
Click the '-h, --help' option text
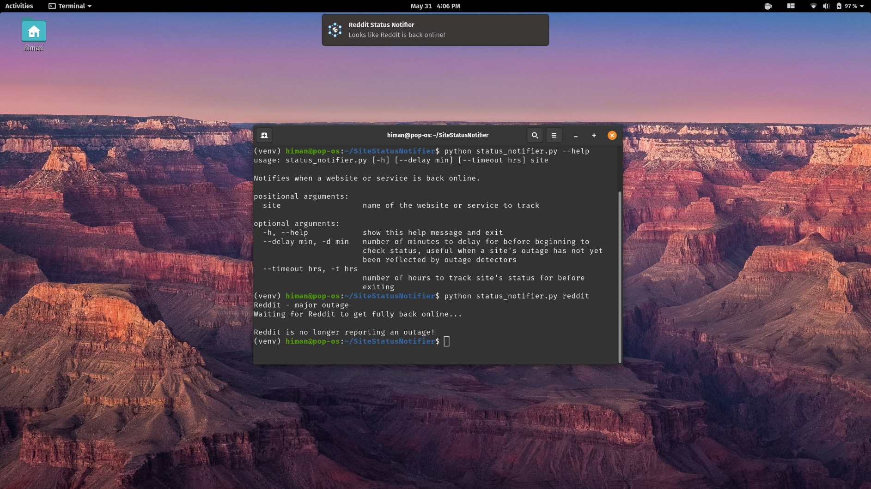coord(286,233)
